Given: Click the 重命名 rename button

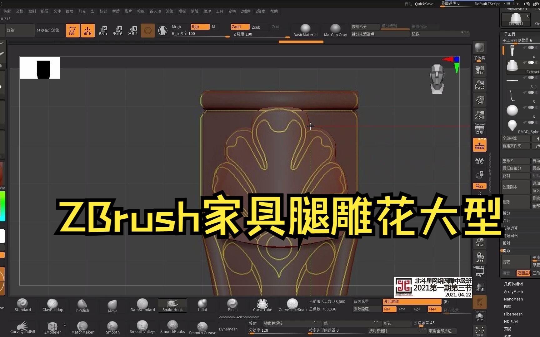Looking at the screenshot, I should coord(516,161).
